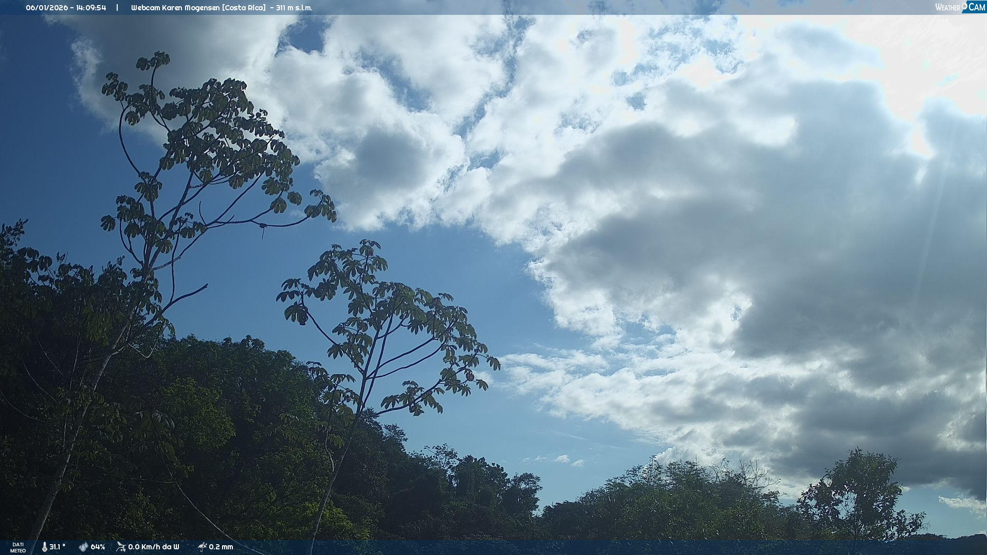Click the [Costa Rica] location text
The height and width of the screenshot is (555, 987).
[244, 8]
